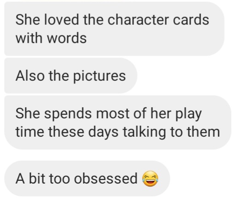
Task: Tap the 'Also the pictures' message bubble
Action: pyautogui.click(x=71, y=76)
